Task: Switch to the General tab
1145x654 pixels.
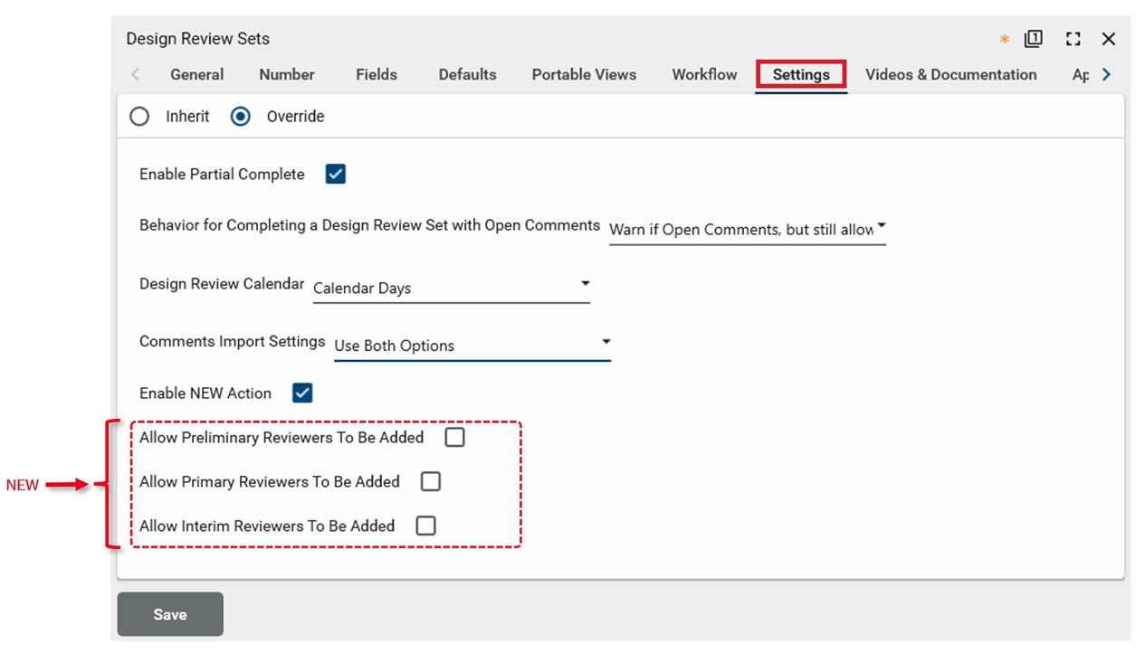Action: (196, 74)
